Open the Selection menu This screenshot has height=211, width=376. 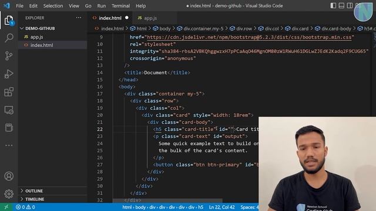click(x=53, y=6)
